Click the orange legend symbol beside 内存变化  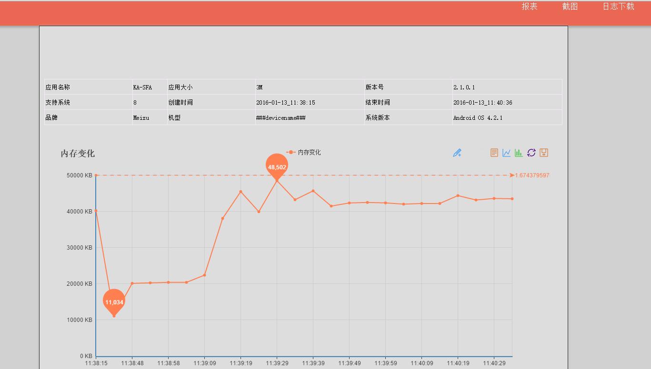click(290, 152)
